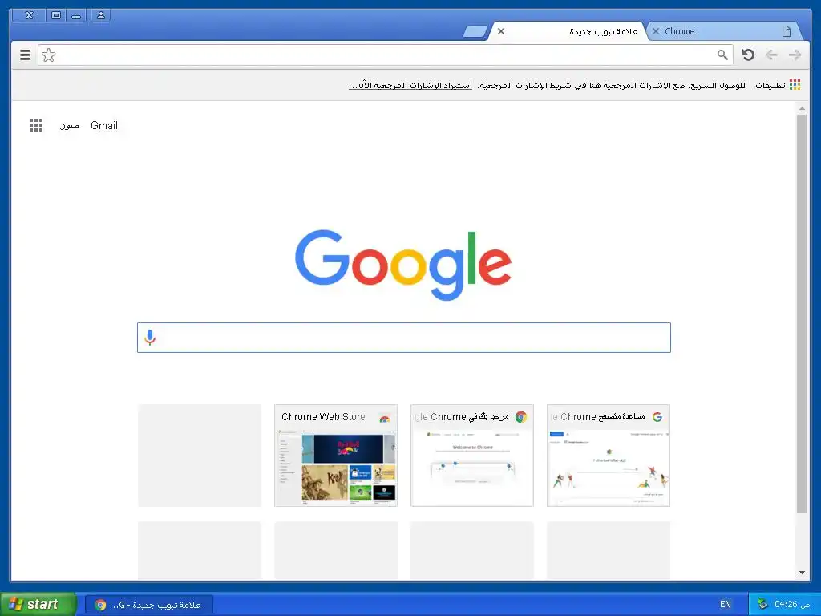The width and height of the screenshot is (821, 616).
Task: Switch to the Chrome tab
Action: [725, 31]
